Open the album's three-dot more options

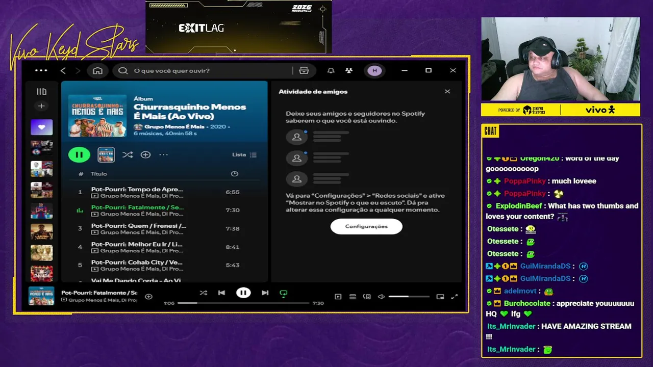tap(163, 154)
